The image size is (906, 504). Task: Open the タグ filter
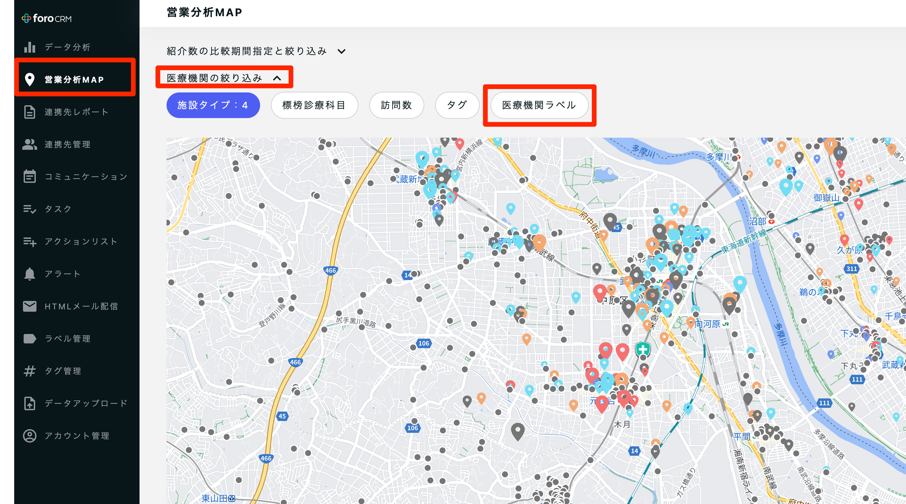point(457,105)
